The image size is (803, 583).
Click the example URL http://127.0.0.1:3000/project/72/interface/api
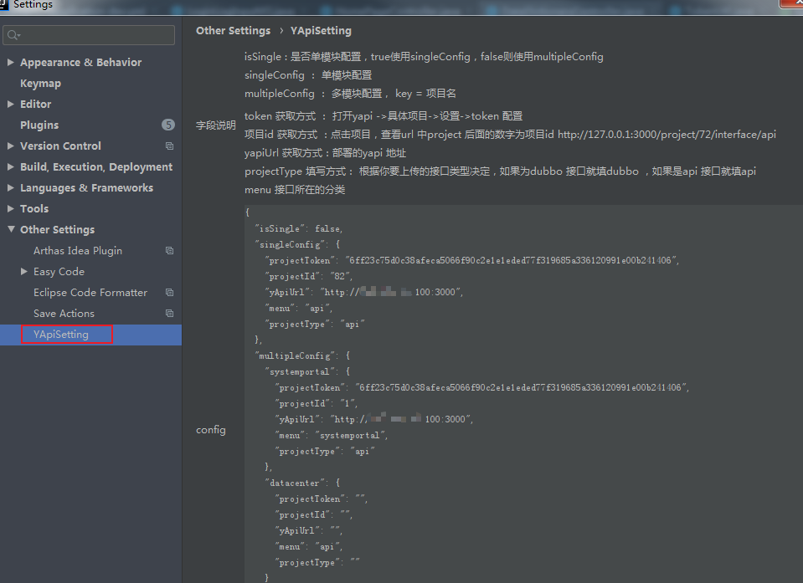click(667, 135)
